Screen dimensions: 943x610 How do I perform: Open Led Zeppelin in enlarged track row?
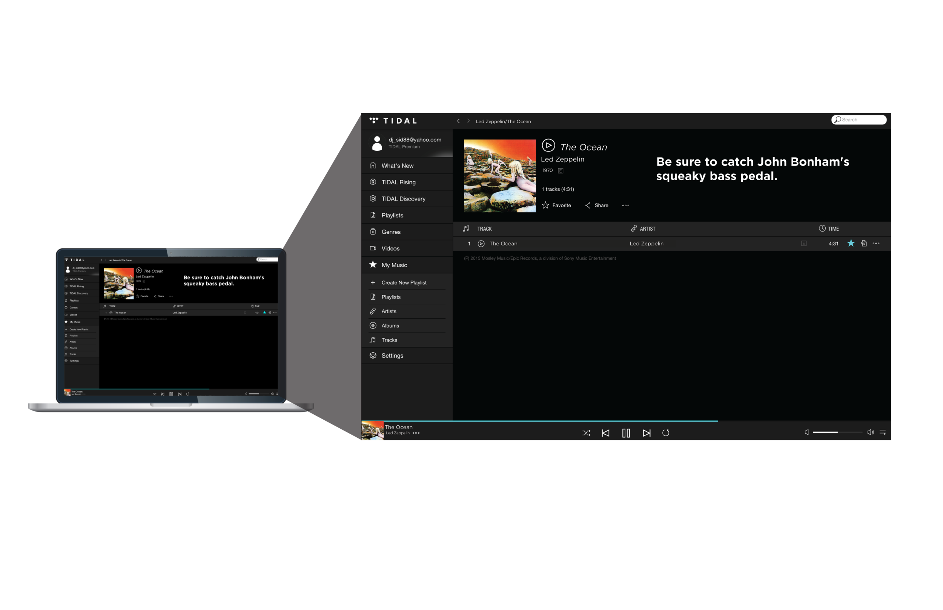coord(646,244)
